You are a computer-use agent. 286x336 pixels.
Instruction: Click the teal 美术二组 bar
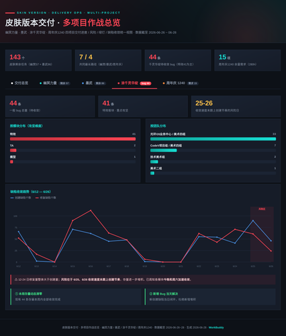[152, 173]
